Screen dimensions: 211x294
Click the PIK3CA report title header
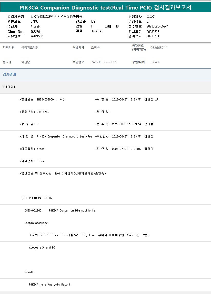(x=105, y=7)
